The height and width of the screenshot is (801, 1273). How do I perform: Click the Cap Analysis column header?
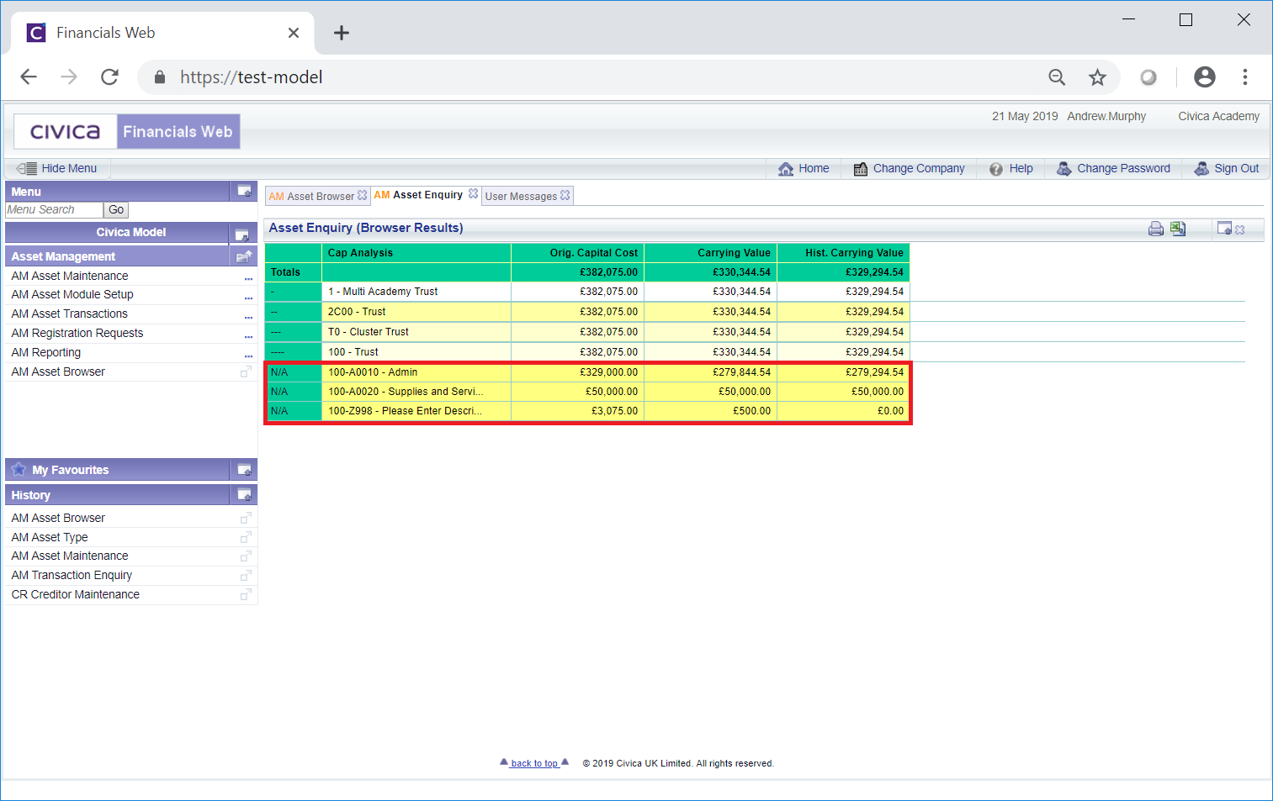tap(416, 253)
